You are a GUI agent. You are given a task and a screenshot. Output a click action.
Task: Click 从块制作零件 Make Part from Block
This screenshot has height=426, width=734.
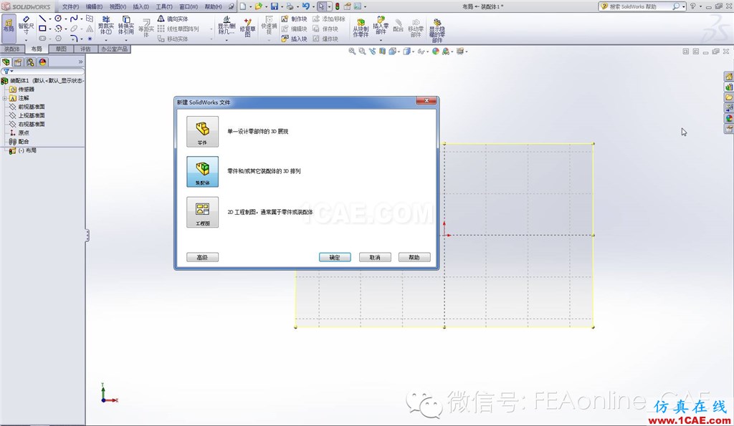pyautogui.click(x=361, y=28)
